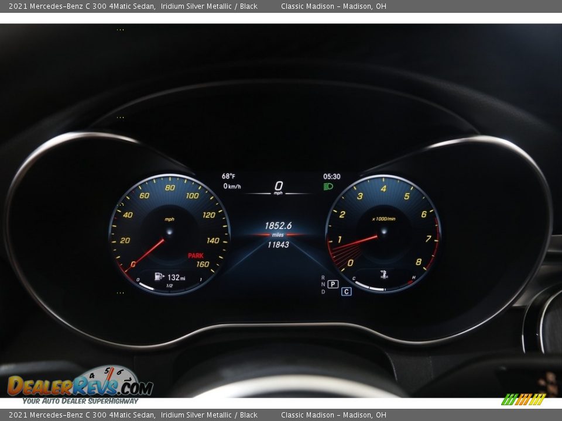Viewport: 562px width, 421px height.
Task: Tap the green headlight indicator icon
Action: [328, 187]
